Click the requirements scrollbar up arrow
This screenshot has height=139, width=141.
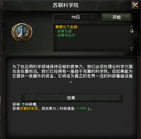tap(132, 27)
